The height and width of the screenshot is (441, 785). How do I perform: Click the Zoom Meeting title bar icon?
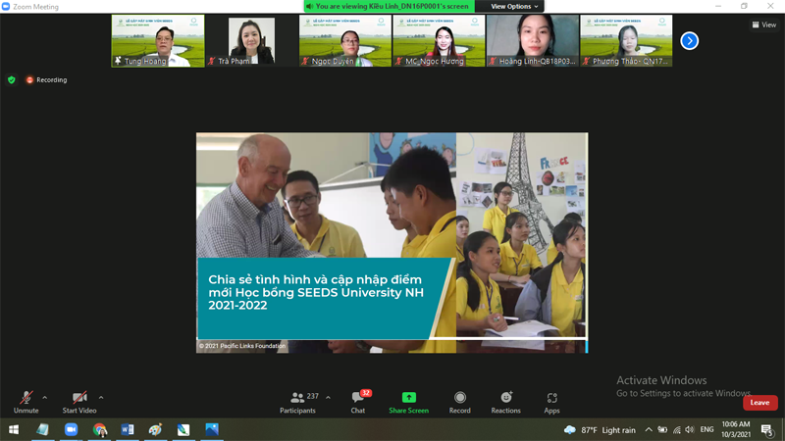[x=6, y=7]
